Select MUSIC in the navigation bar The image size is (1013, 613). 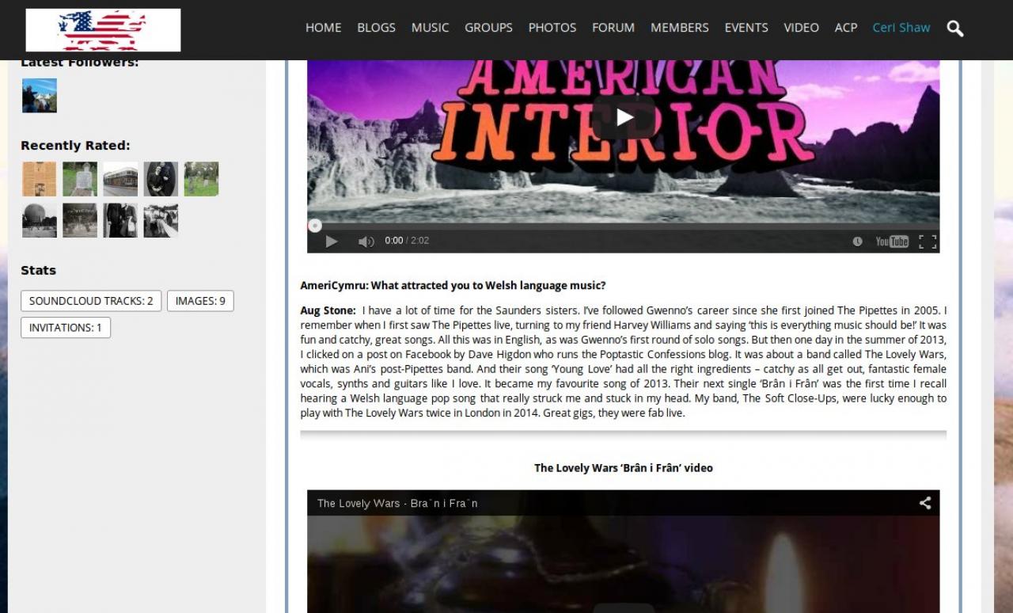click(430, 28)
